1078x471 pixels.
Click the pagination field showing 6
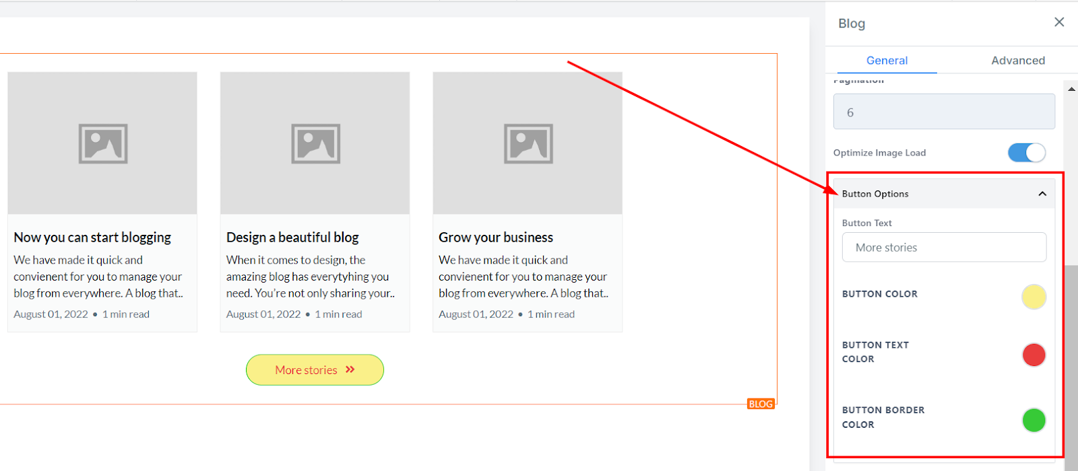[x=944, y=112]
